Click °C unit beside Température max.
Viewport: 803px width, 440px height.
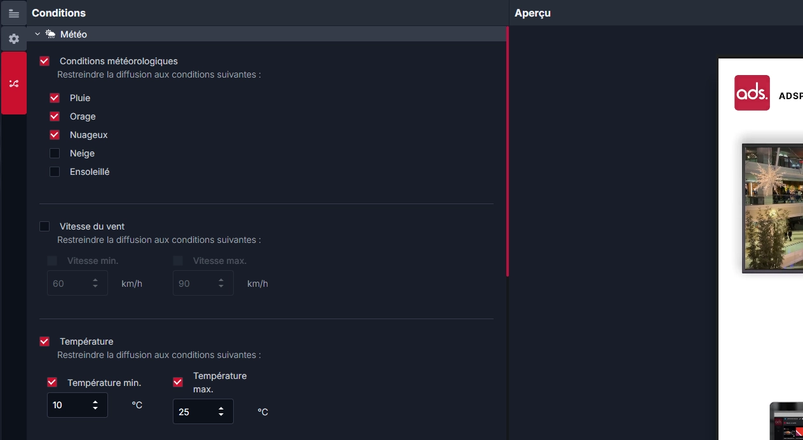263,412
